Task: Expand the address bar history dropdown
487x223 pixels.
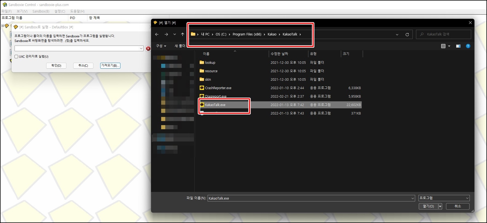Action: point(397,35)
